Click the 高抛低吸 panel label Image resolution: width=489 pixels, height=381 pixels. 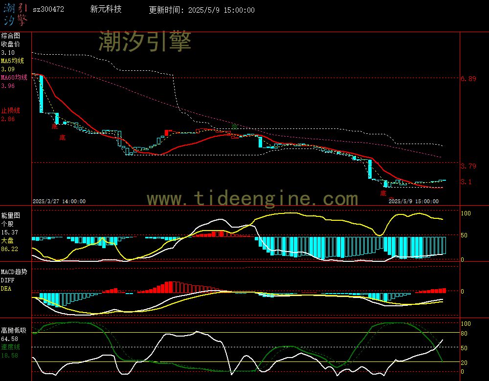click(x=14, y=331)
